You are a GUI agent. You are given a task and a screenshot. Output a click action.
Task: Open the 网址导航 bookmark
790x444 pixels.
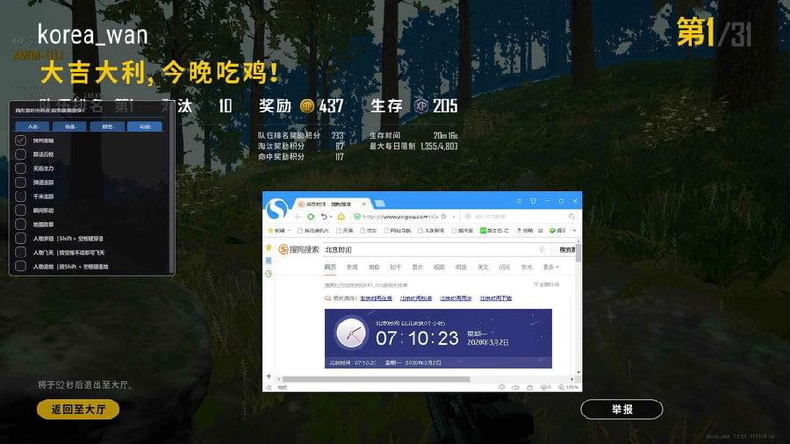(398, 230)
